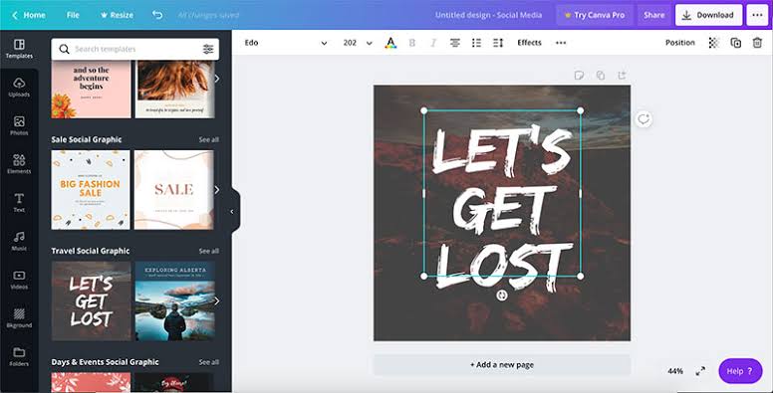Viewport: 773px width, 393px height.
Task: Click the trash delete icon
Action: click(x=757, y=43)
